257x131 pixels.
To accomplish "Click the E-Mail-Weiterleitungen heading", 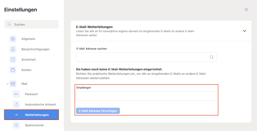I will pyautogui.click(x=94, y=27).
